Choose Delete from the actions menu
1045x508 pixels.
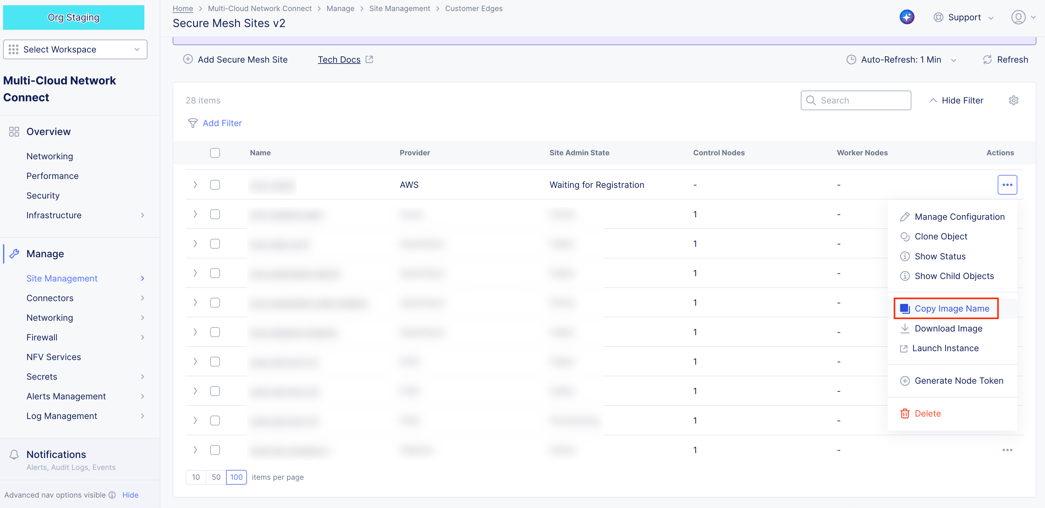[927, 413]
